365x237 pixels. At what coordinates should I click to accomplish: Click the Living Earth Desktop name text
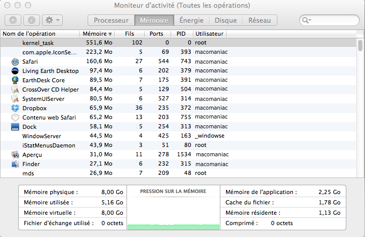(50, 71)
